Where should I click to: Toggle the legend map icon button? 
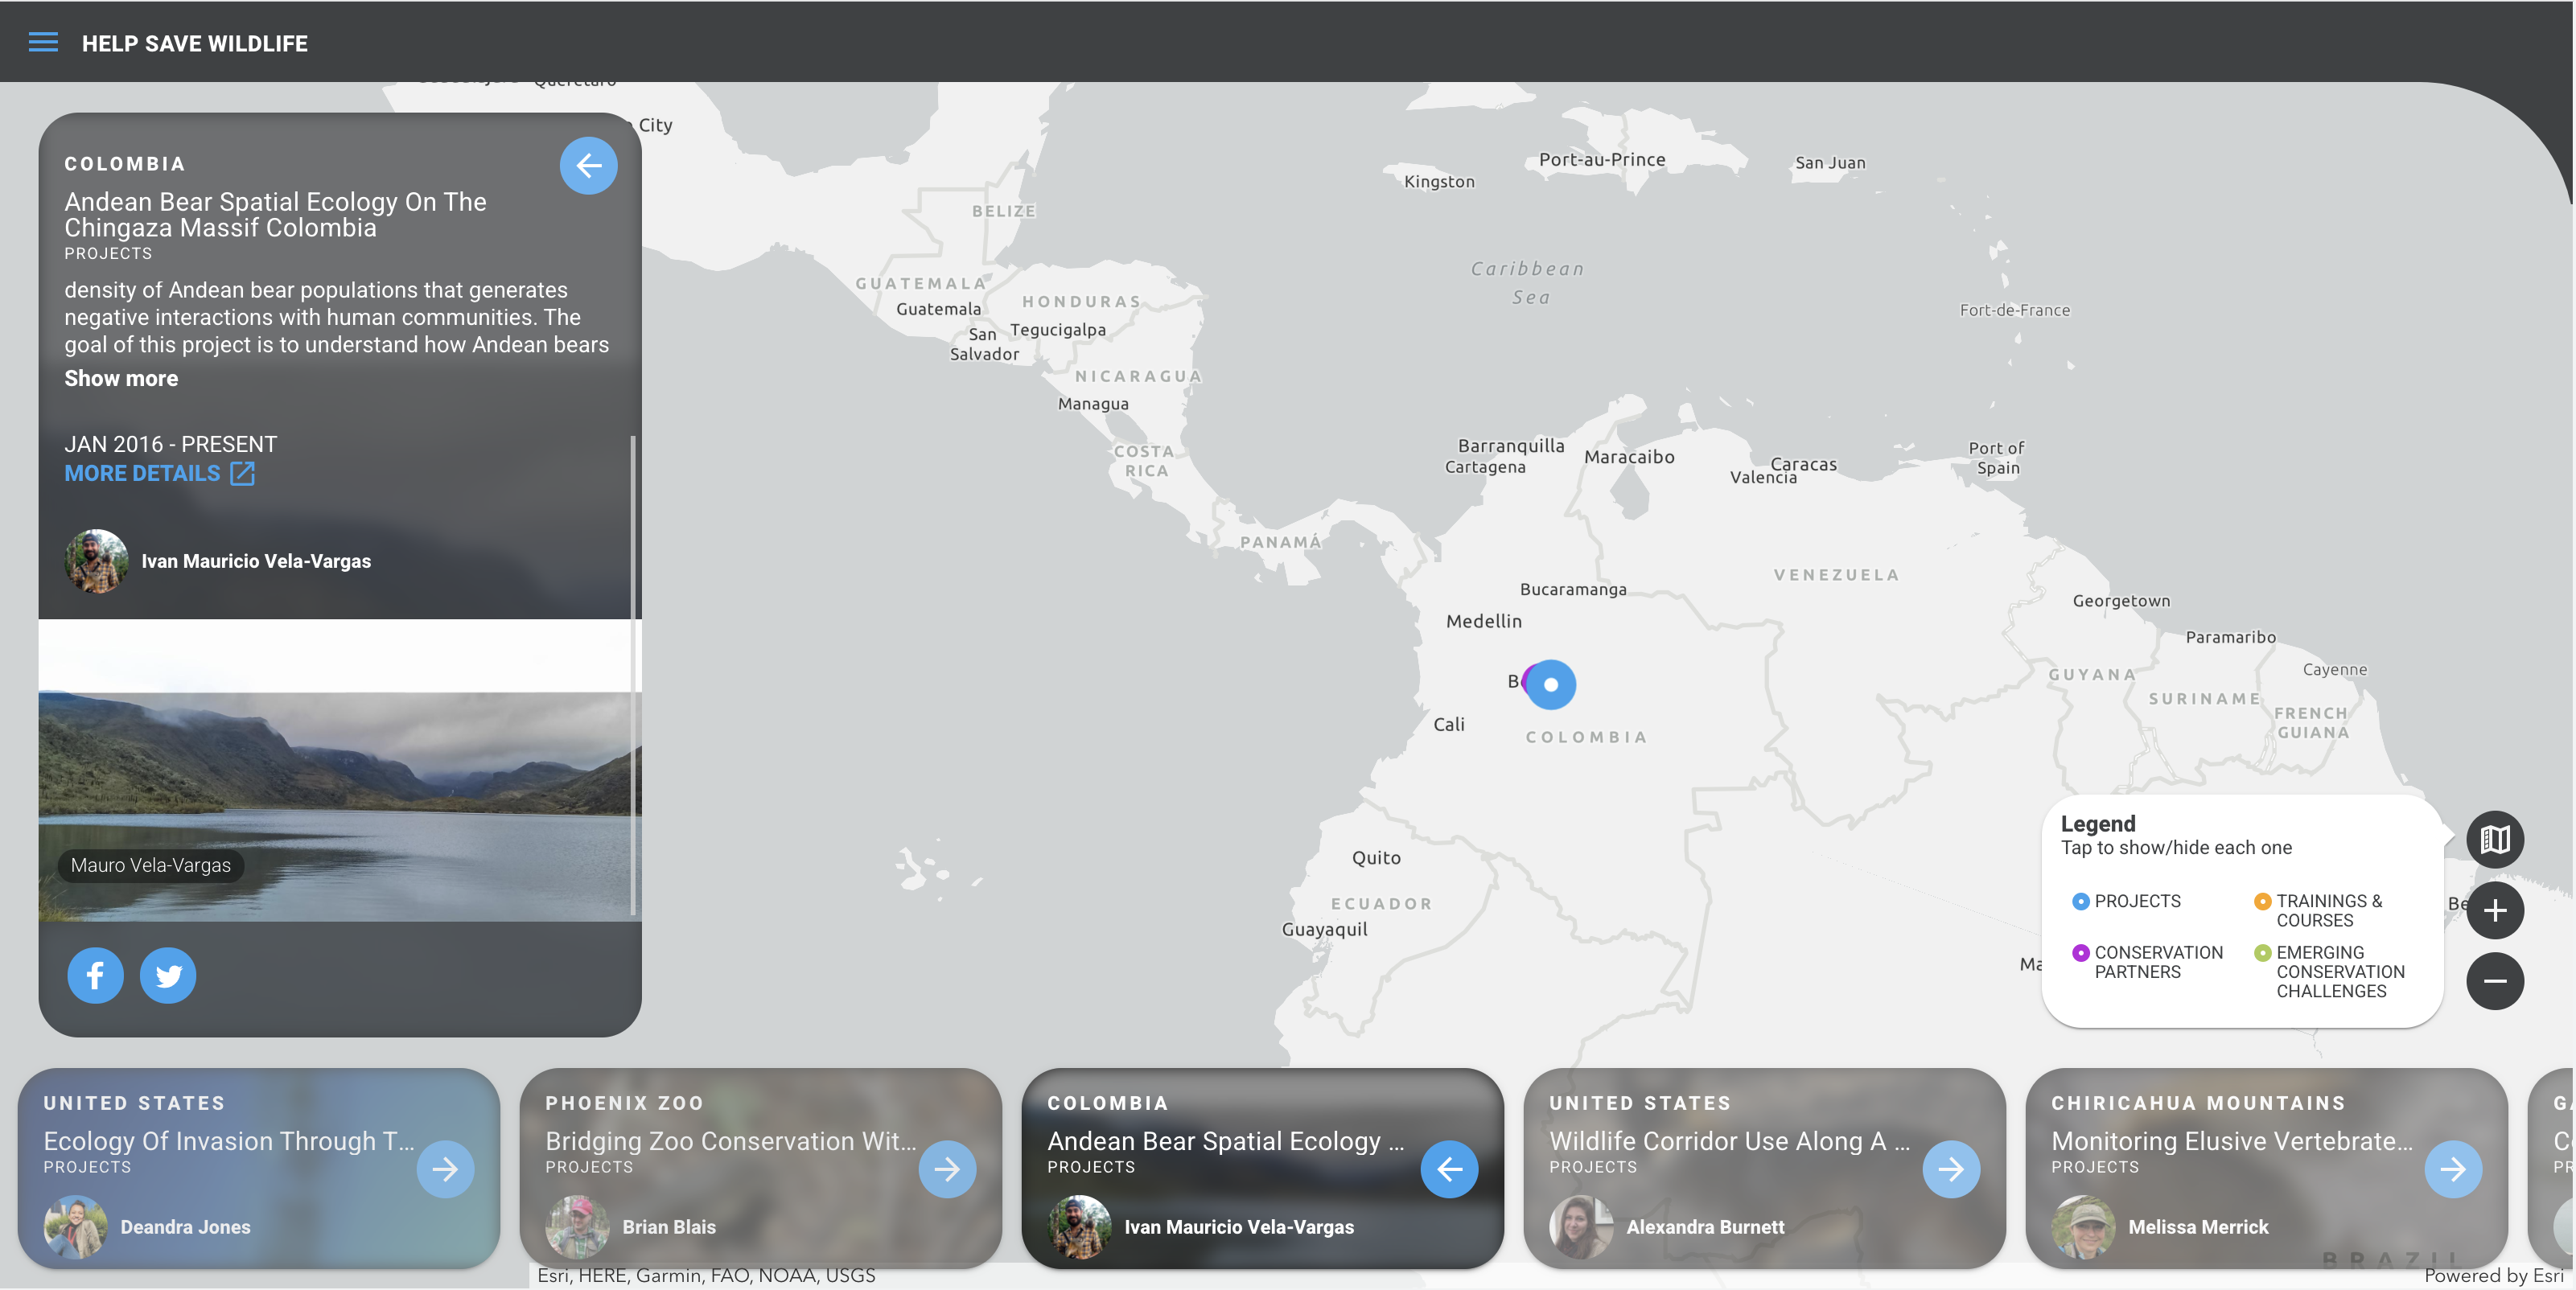coord(2495,839)
